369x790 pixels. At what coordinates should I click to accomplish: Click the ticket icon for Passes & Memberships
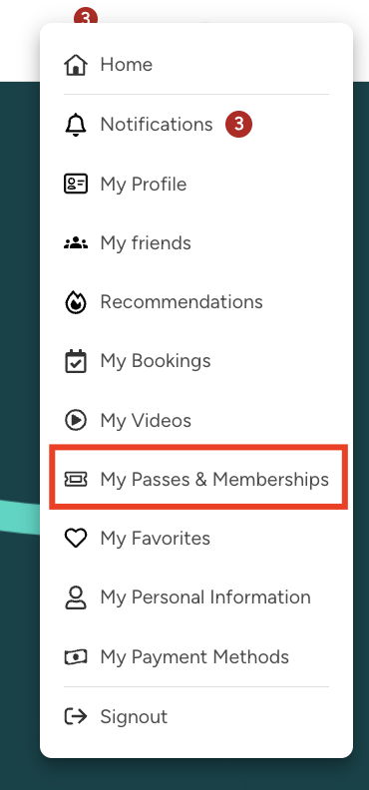pos(76,479)
